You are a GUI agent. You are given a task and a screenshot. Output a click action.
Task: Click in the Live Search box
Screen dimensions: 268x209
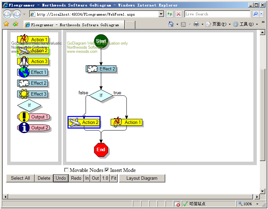217,14
